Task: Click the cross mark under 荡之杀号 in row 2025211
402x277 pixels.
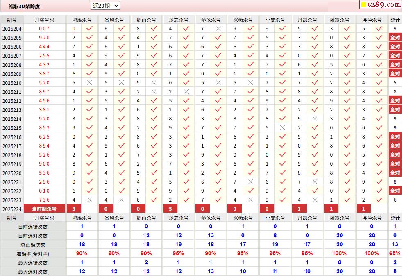Action: pos(186,91)
